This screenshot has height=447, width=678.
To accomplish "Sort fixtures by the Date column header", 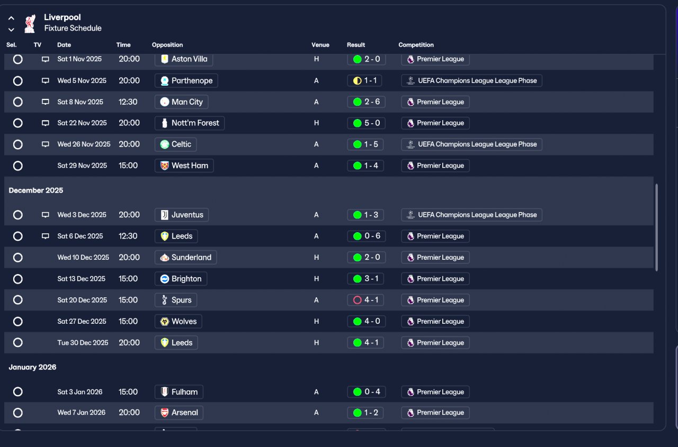I will (x=64, y=45).
